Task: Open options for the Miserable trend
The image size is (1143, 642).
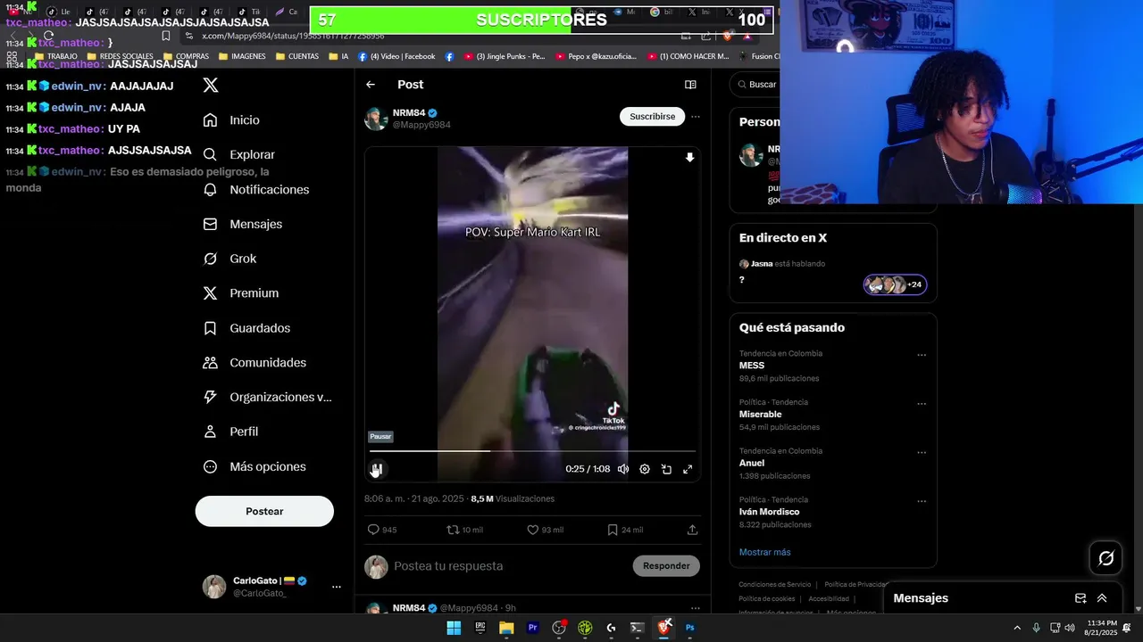Action: [922, 404]
